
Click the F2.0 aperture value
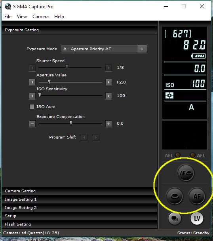(x=121, y=82)
